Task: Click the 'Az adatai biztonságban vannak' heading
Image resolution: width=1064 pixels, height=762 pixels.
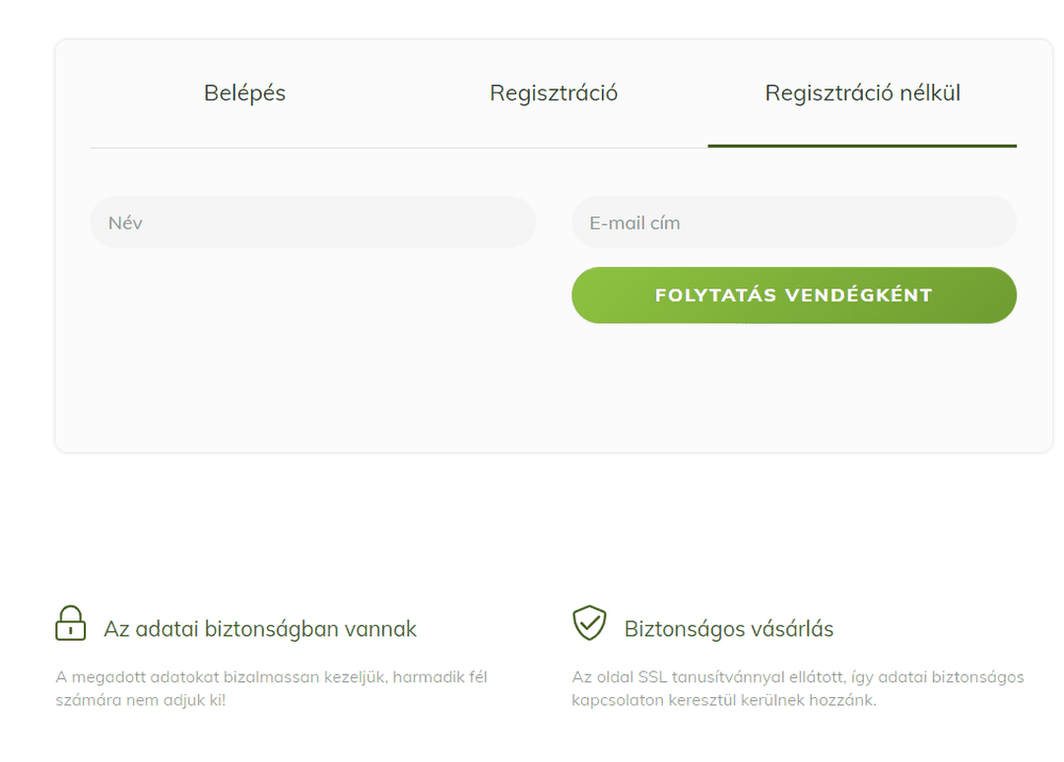Action: [260, 629]
